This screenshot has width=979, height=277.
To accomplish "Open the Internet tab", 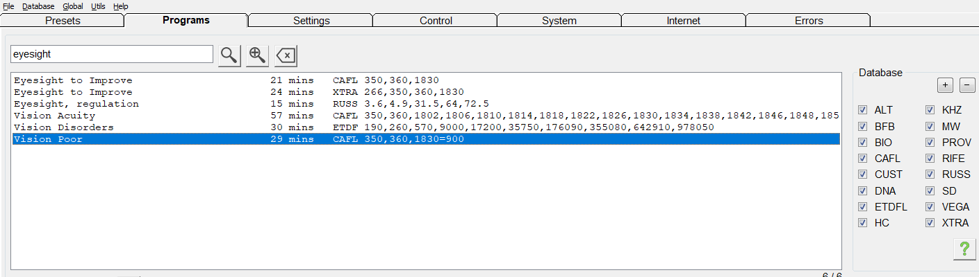I will [683, 21].
